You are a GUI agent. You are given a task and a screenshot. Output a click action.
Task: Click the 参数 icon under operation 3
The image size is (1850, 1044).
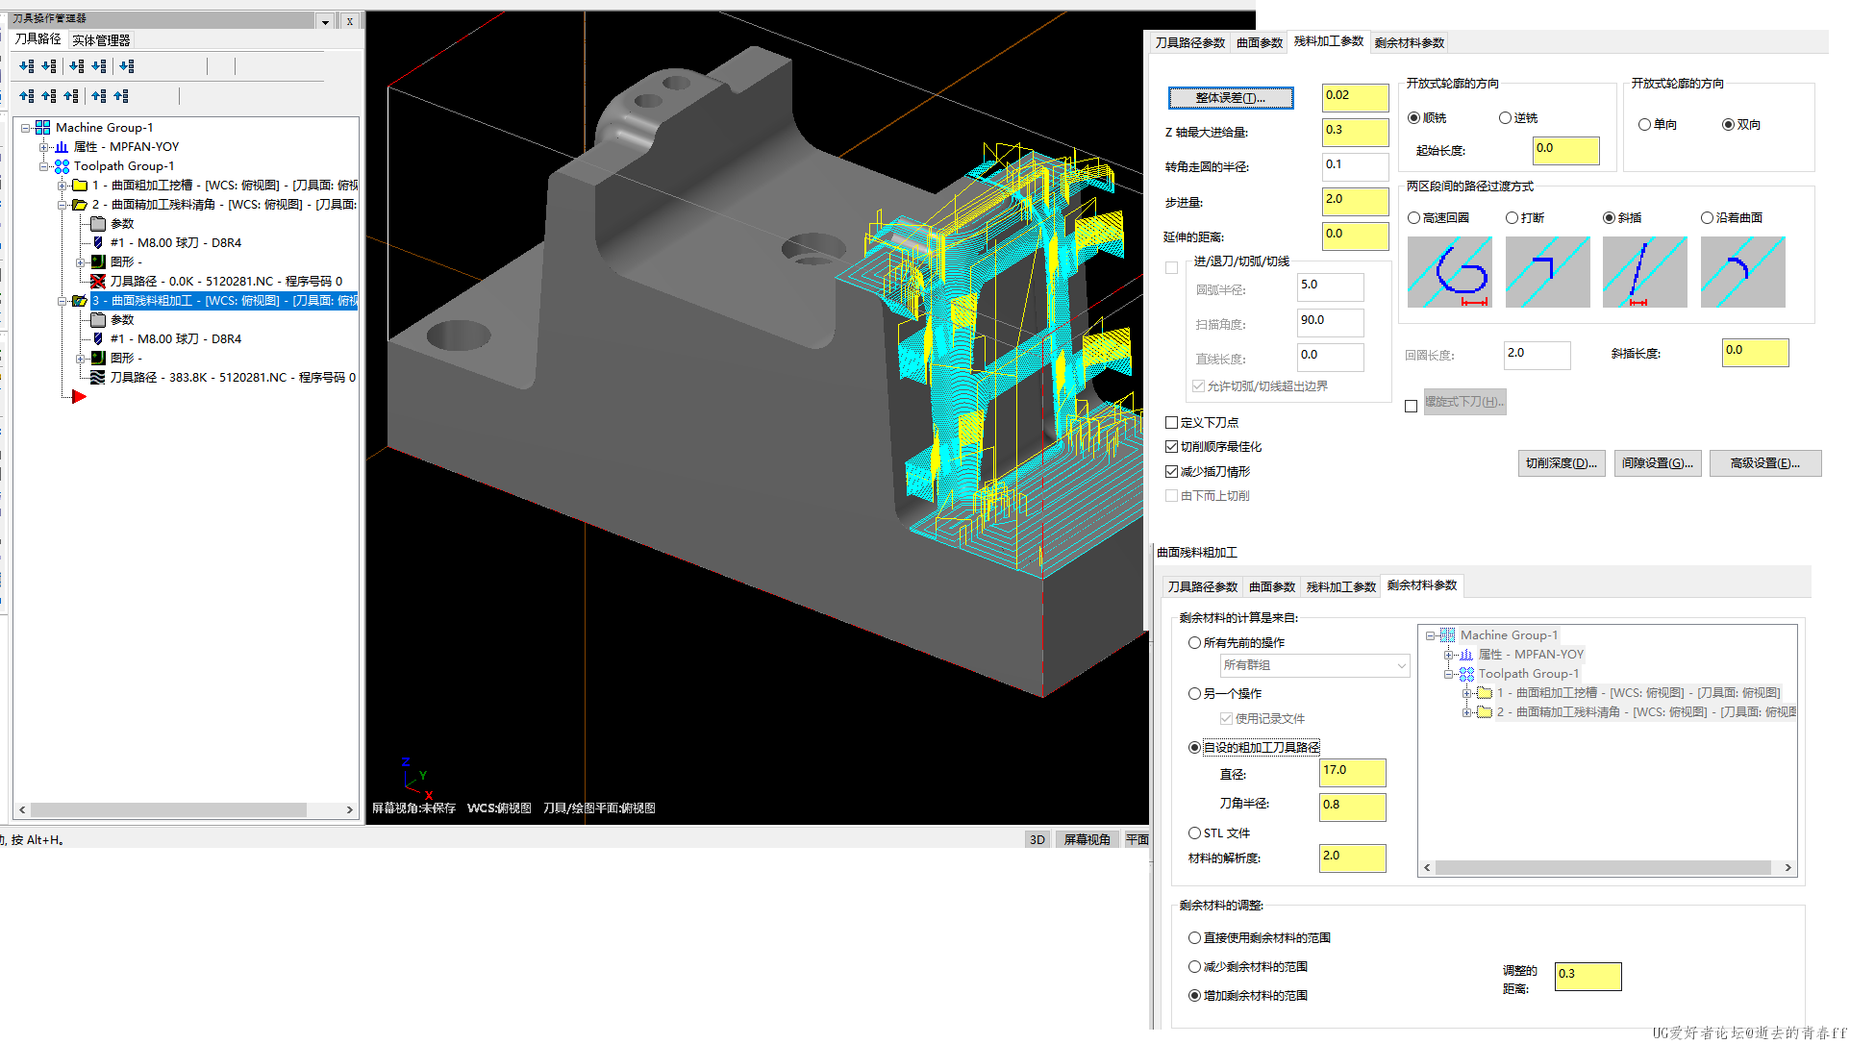(x=98, y=320)
